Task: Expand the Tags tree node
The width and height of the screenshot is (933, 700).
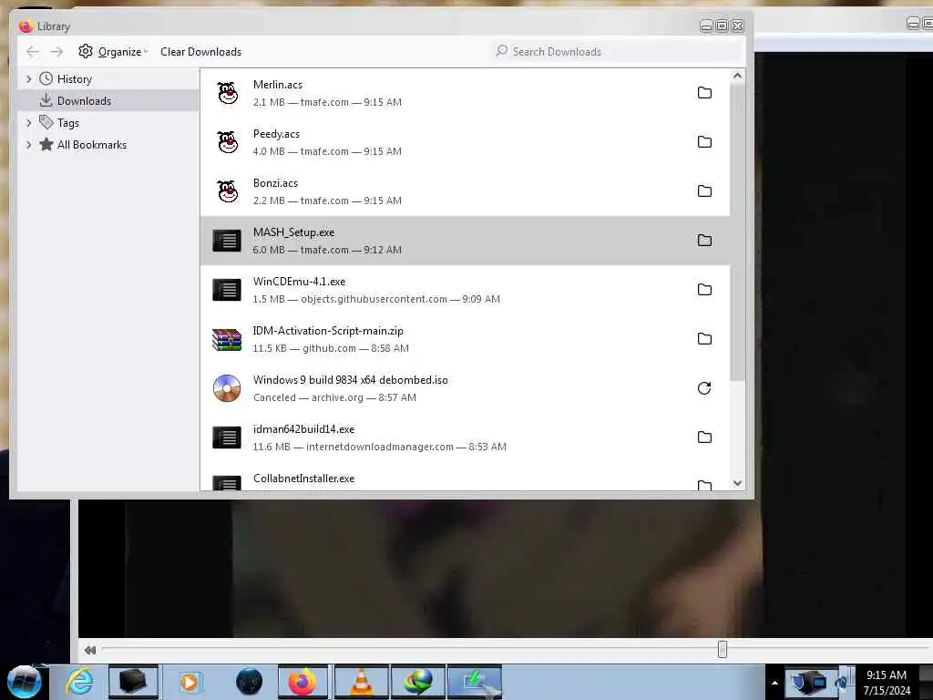Action: [x=28, y=123]
